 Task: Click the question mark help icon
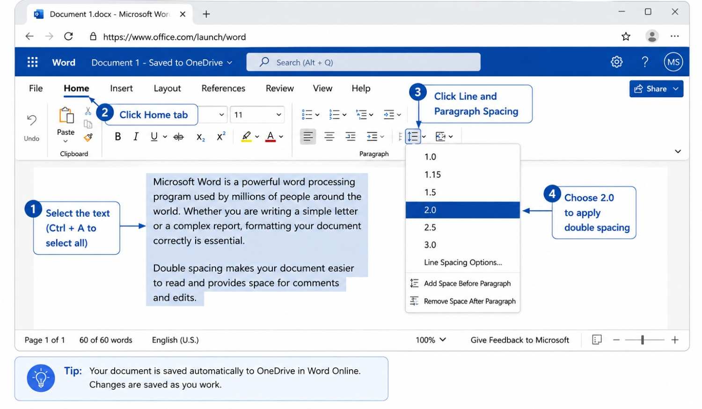(x=645, y=62)
